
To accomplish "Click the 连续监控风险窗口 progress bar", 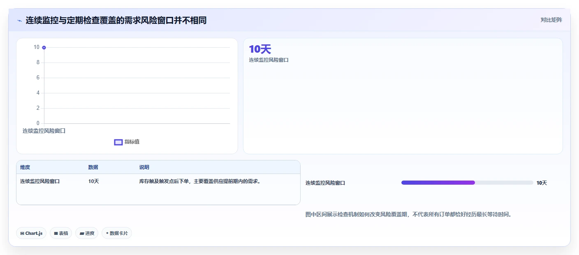I will tap(467, 183).
